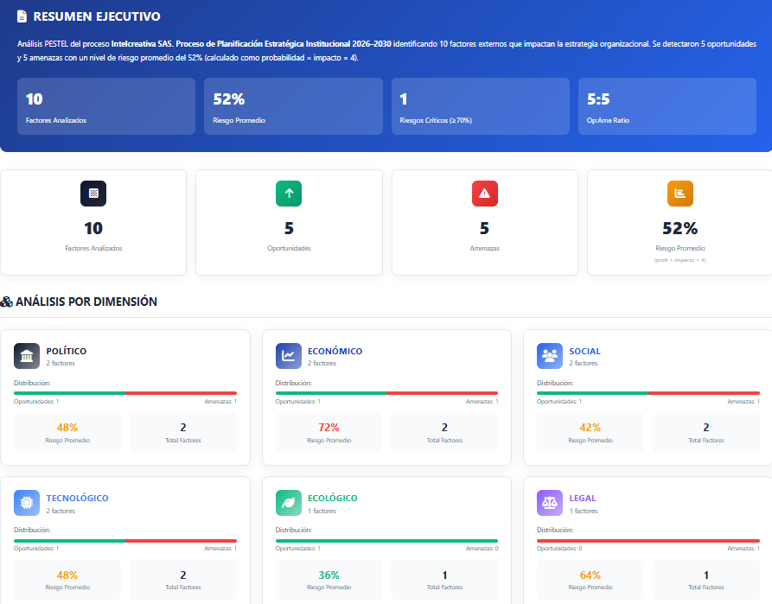Click the 52% Riesgo Promedio summary card
The width and height of the screenshot is (772, 604).
292,106
